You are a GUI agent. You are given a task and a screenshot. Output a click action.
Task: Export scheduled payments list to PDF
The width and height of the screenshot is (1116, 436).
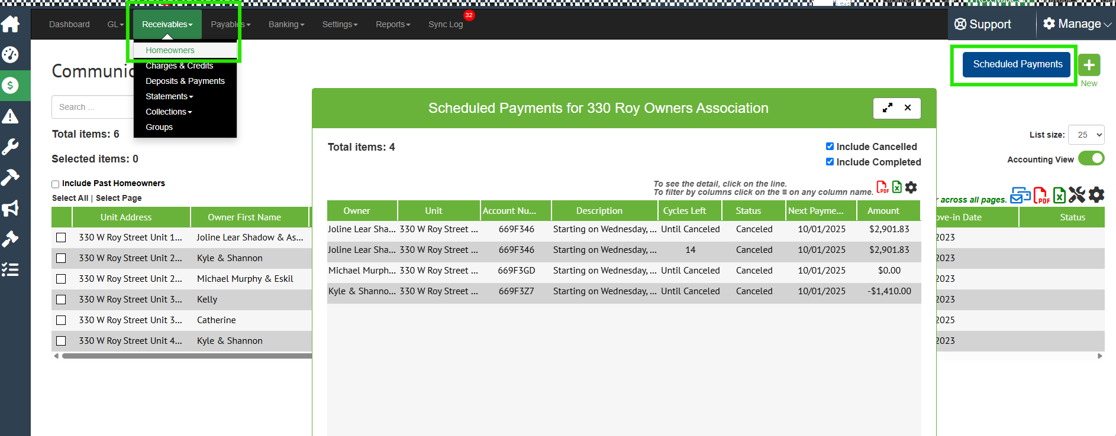[882, 187]
